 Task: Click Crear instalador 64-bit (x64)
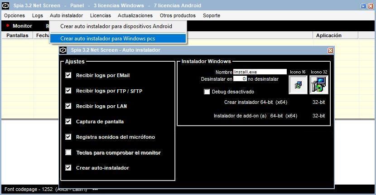pos(255,102)
